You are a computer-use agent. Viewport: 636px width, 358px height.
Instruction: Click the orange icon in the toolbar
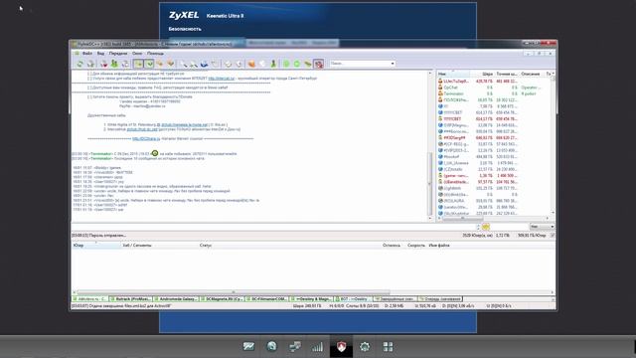251,64
